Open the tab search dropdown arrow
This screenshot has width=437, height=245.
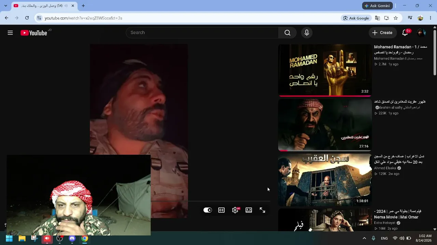(x=5, y=6)
